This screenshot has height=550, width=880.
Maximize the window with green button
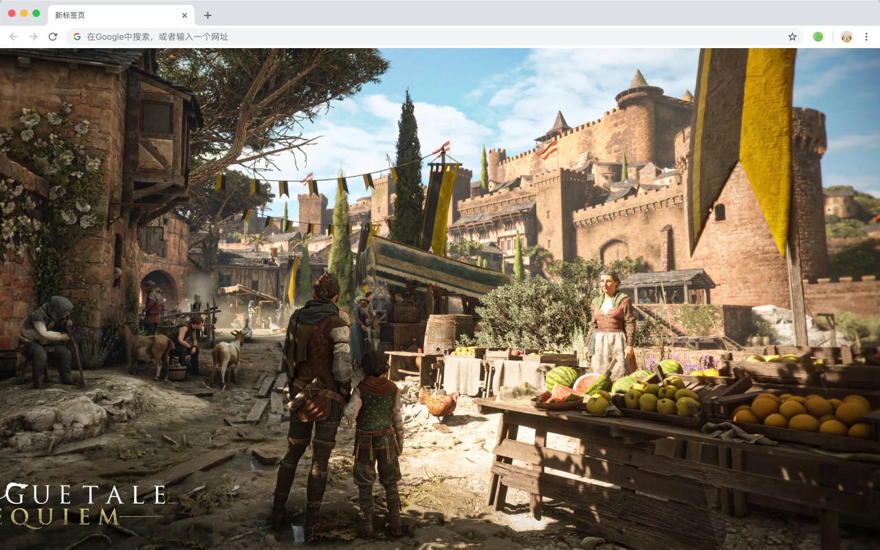click(36, 14)
